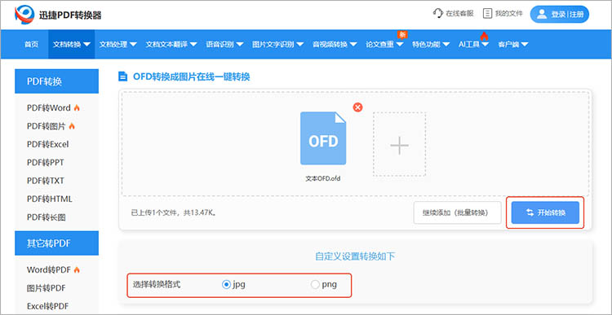Image resolution: width=612 pixels, height=315 pixels.
Task: Click 继续添加（批量转换）button
Action: pyautogui.click(x=457, y=212)
